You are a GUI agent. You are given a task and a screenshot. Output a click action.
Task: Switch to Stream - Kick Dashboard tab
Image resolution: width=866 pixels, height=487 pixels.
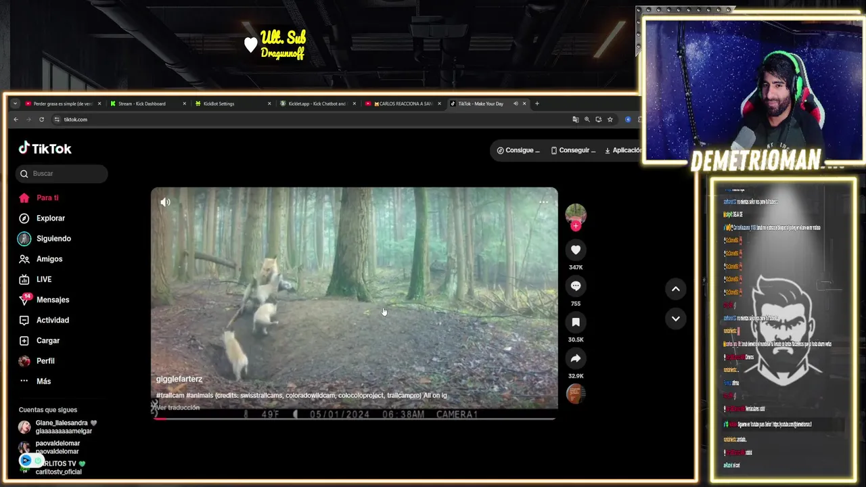[x=147, y=103]
